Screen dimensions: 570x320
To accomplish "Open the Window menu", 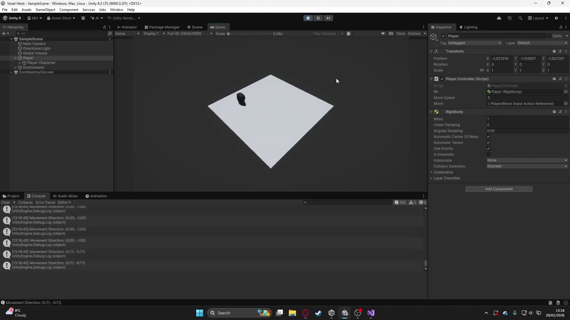I will [117, 10].
